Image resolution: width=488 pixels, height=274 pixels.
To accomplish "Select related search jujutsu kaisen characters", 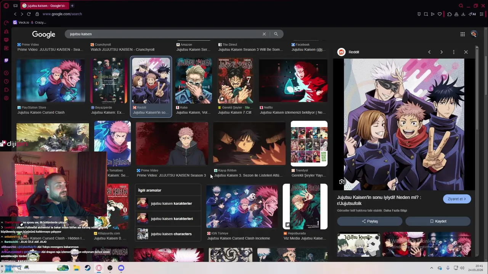I will [168, 234].
